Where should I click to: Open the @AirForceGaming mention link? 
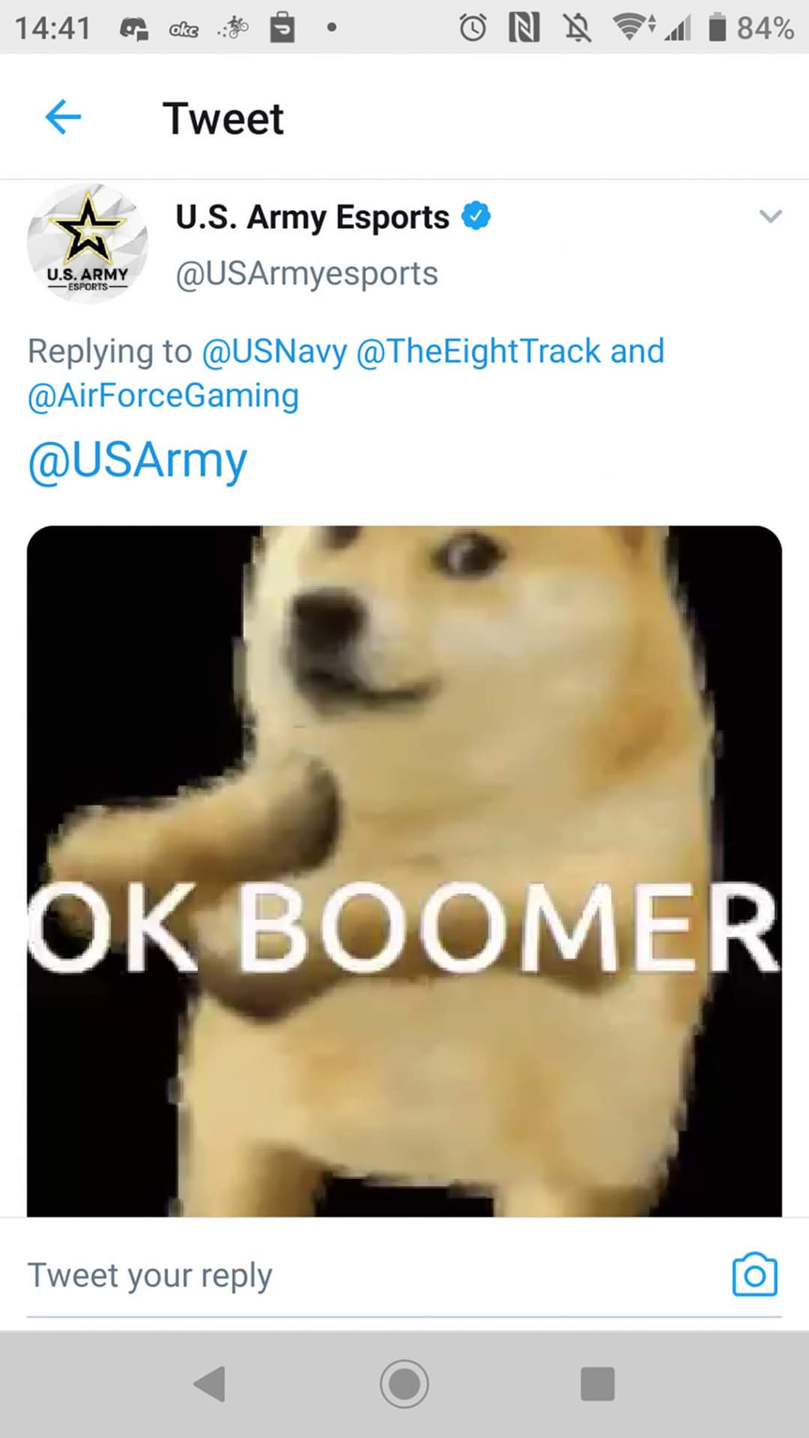click(x=163, y=395)
